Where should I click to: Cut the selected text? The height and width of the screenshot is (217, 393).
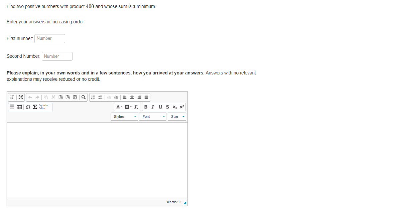(53, 97)
